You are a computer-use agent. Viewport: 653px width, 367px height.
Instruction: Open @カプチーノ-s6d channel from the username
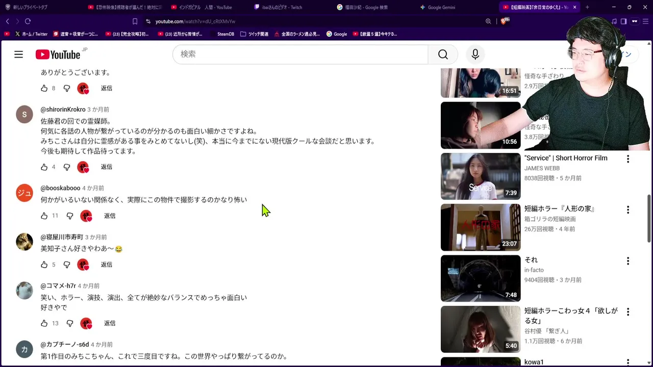(64, 345)
